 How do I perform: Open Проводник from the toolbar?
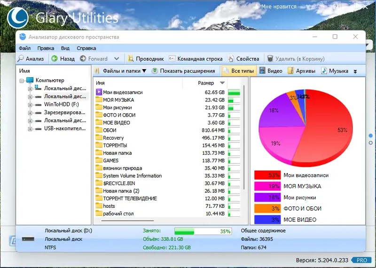(146, 59)
